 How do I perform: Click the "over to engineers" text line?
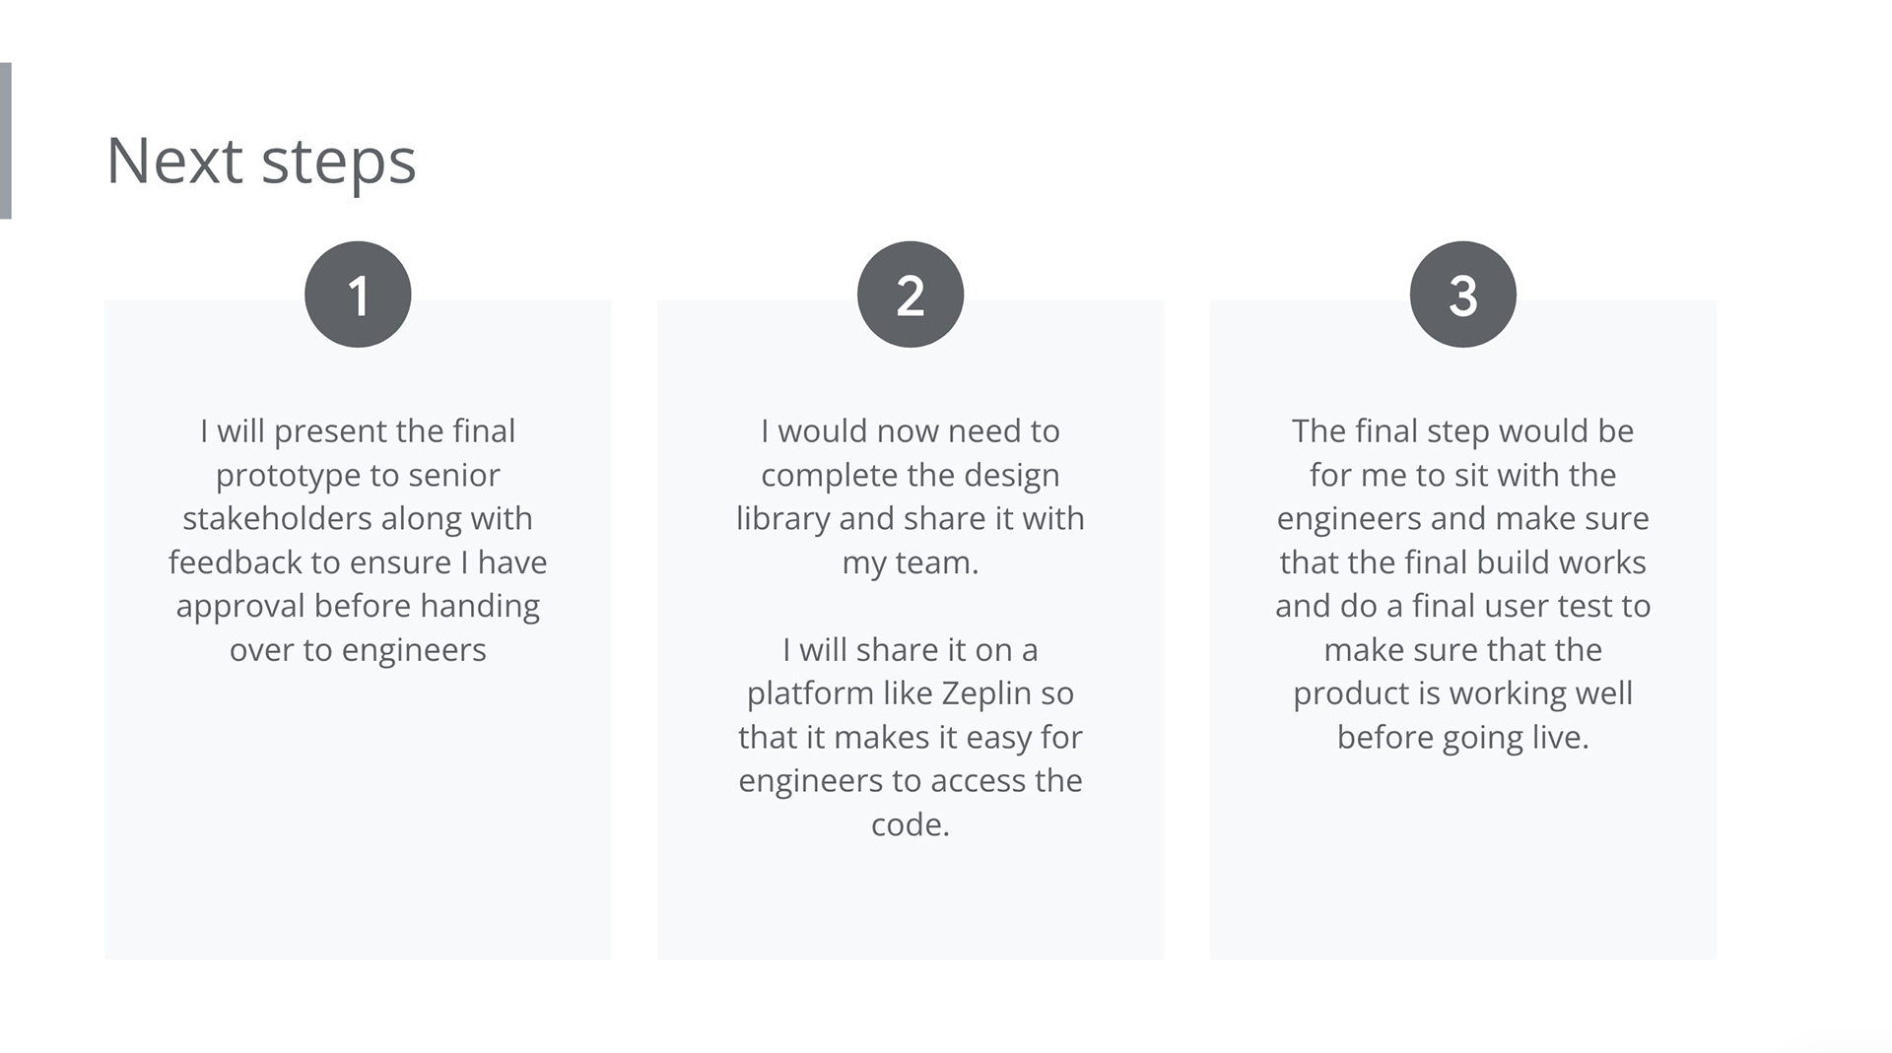coord(358,650)
